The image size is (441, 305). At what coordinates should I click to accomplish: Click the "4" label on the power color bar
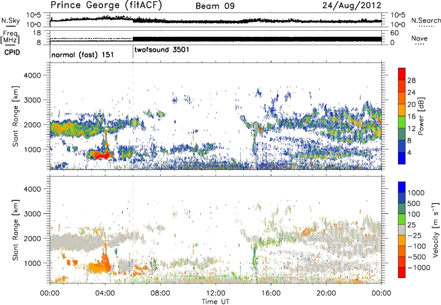[410, 153]
